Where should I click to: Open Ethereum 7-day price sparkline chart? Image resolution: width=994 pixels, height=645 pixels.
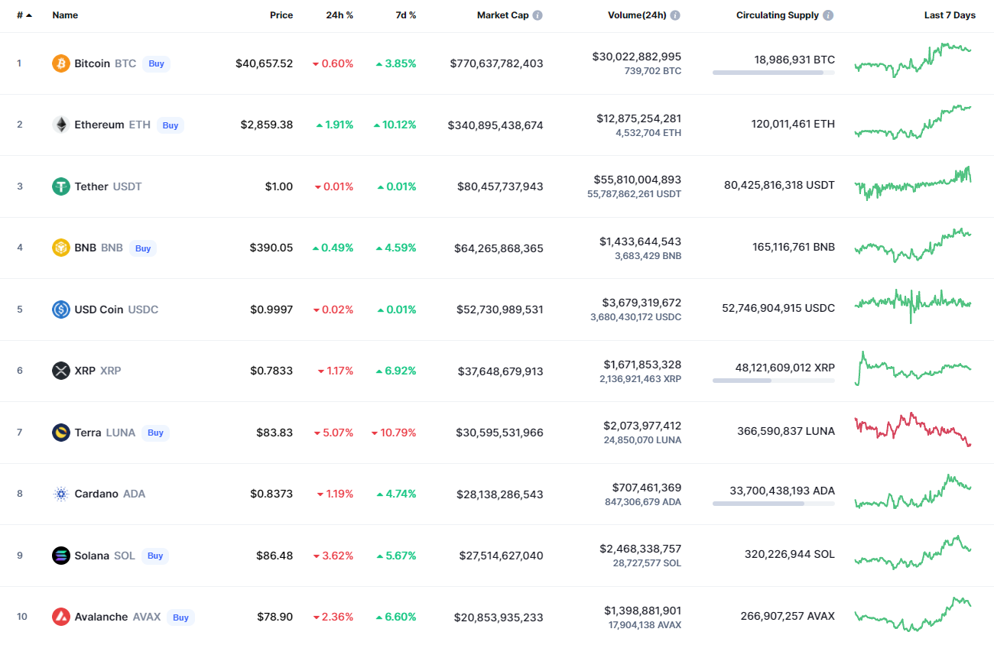pos(913,122)
